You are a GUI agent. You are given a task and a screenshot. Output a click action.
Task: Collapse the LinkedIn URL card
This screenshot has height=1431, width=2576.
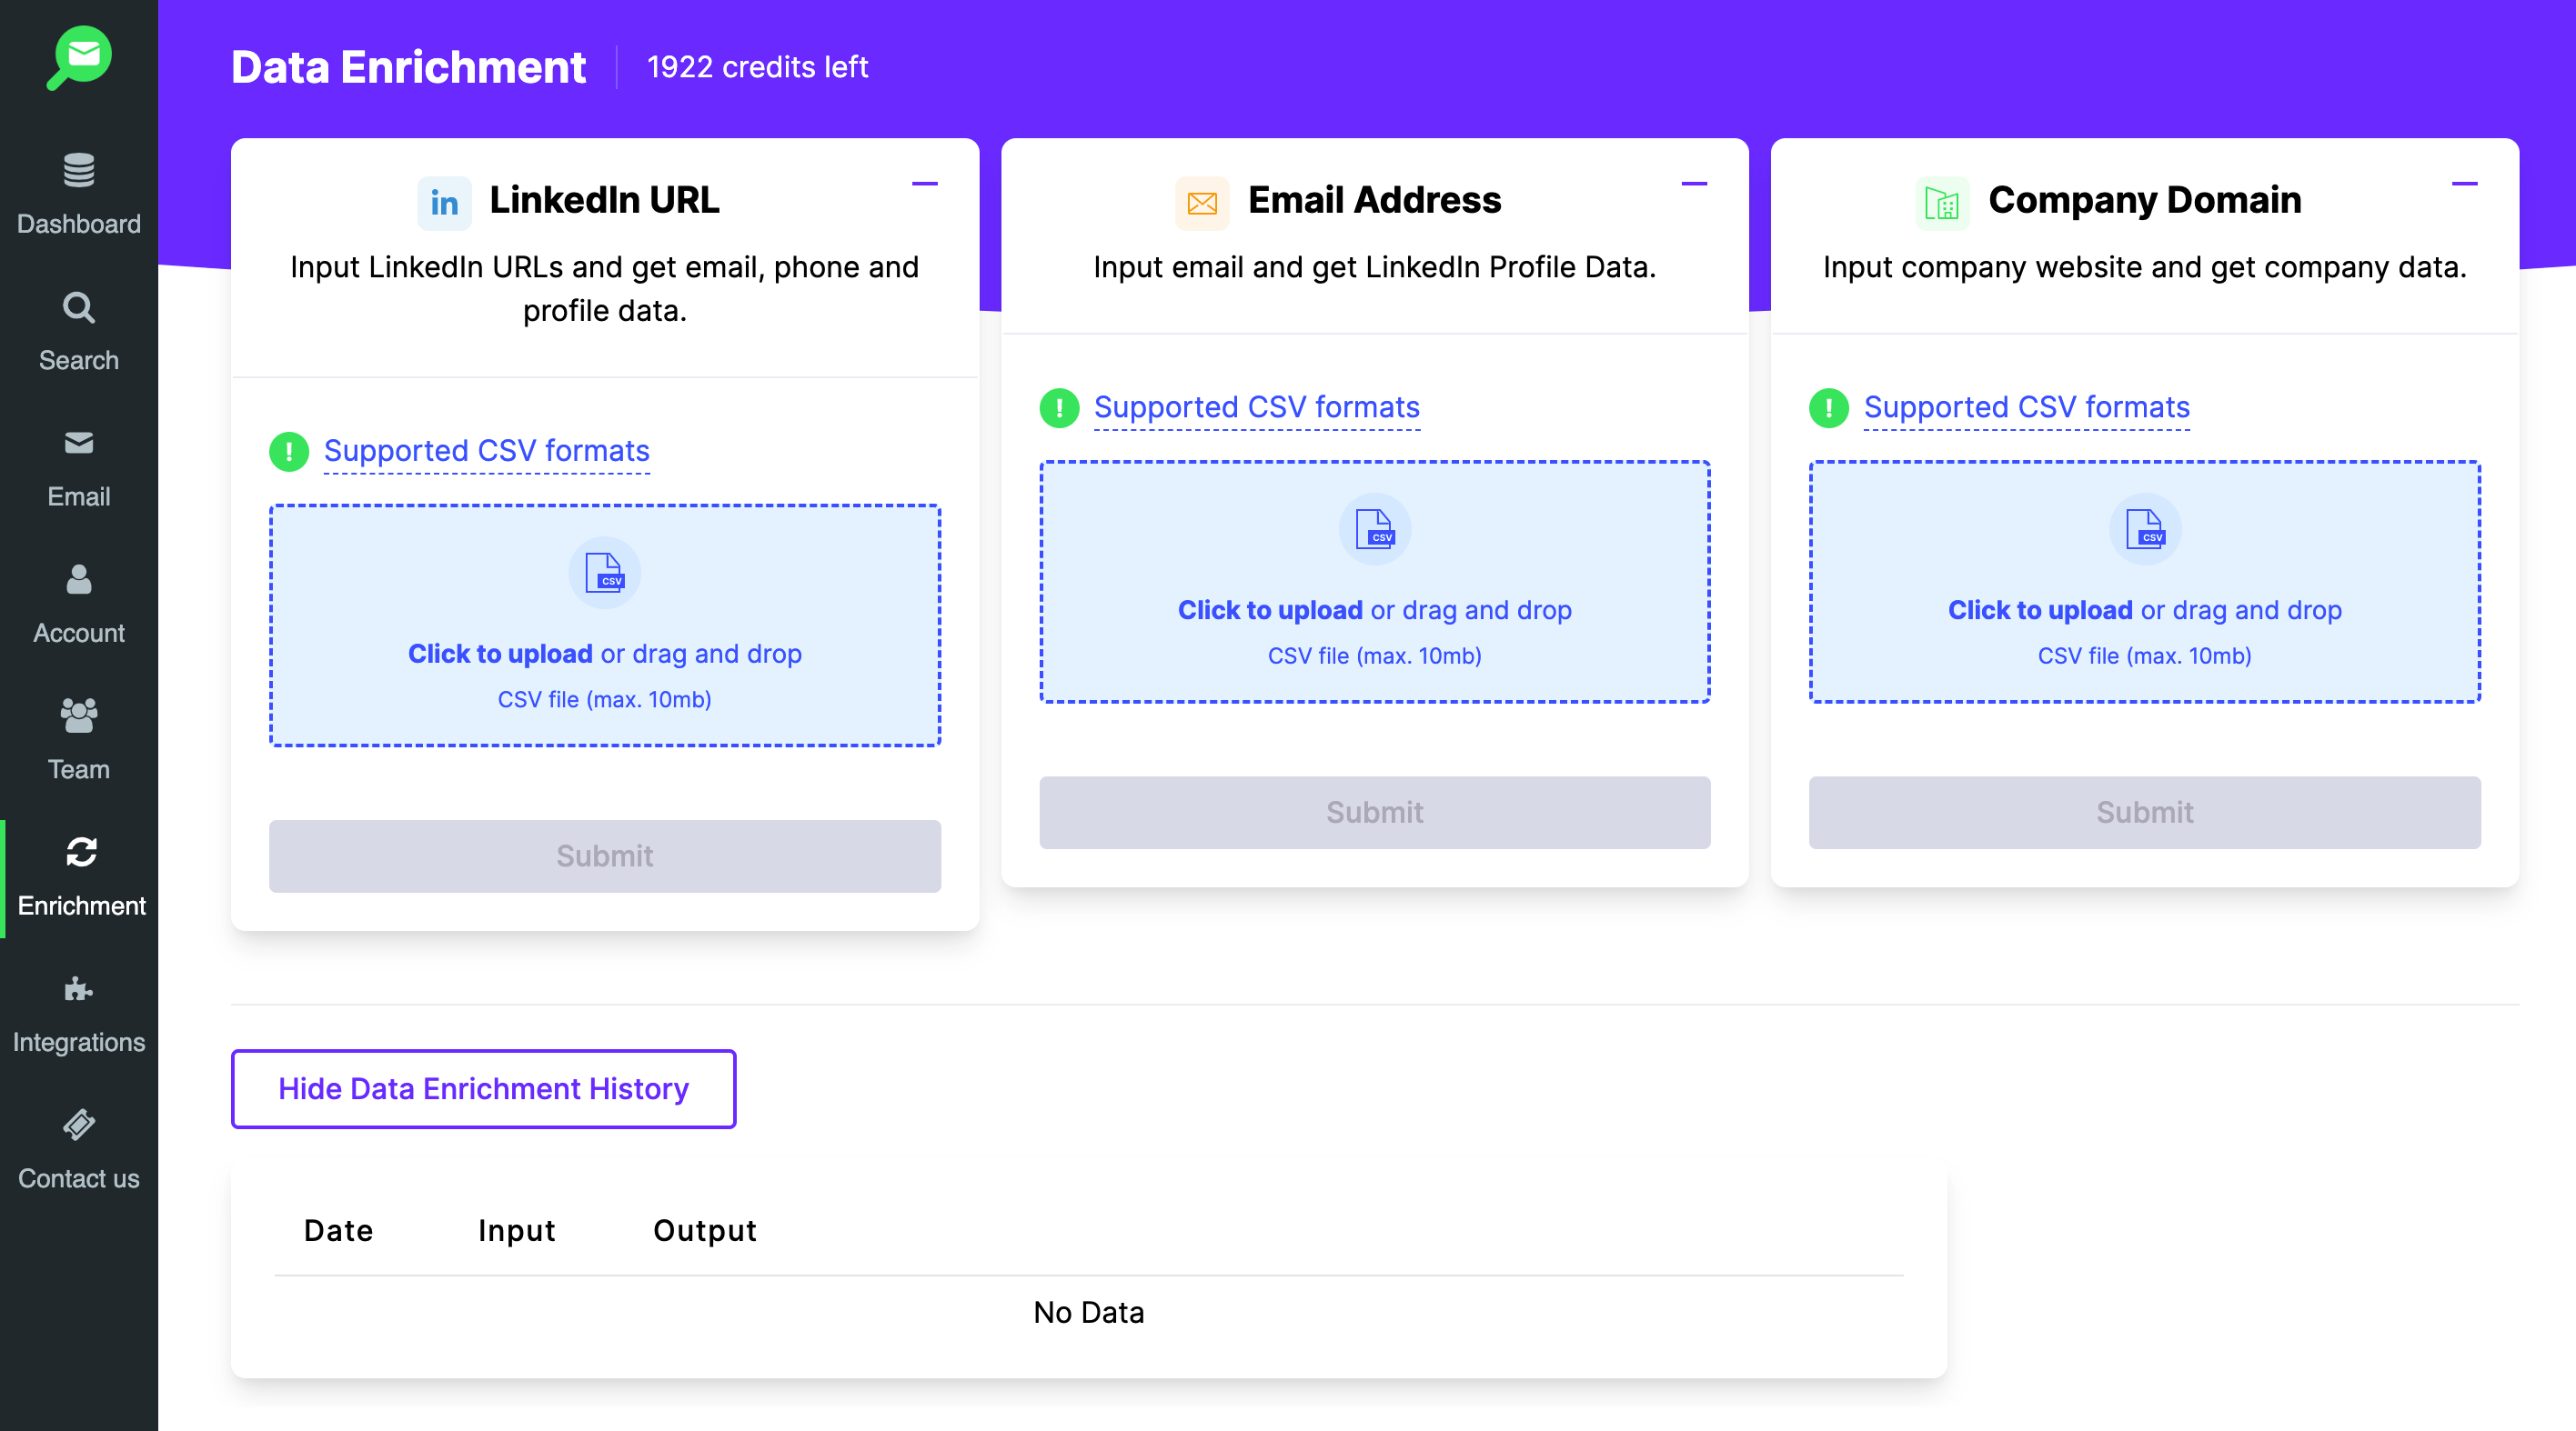tap(924, 184)
